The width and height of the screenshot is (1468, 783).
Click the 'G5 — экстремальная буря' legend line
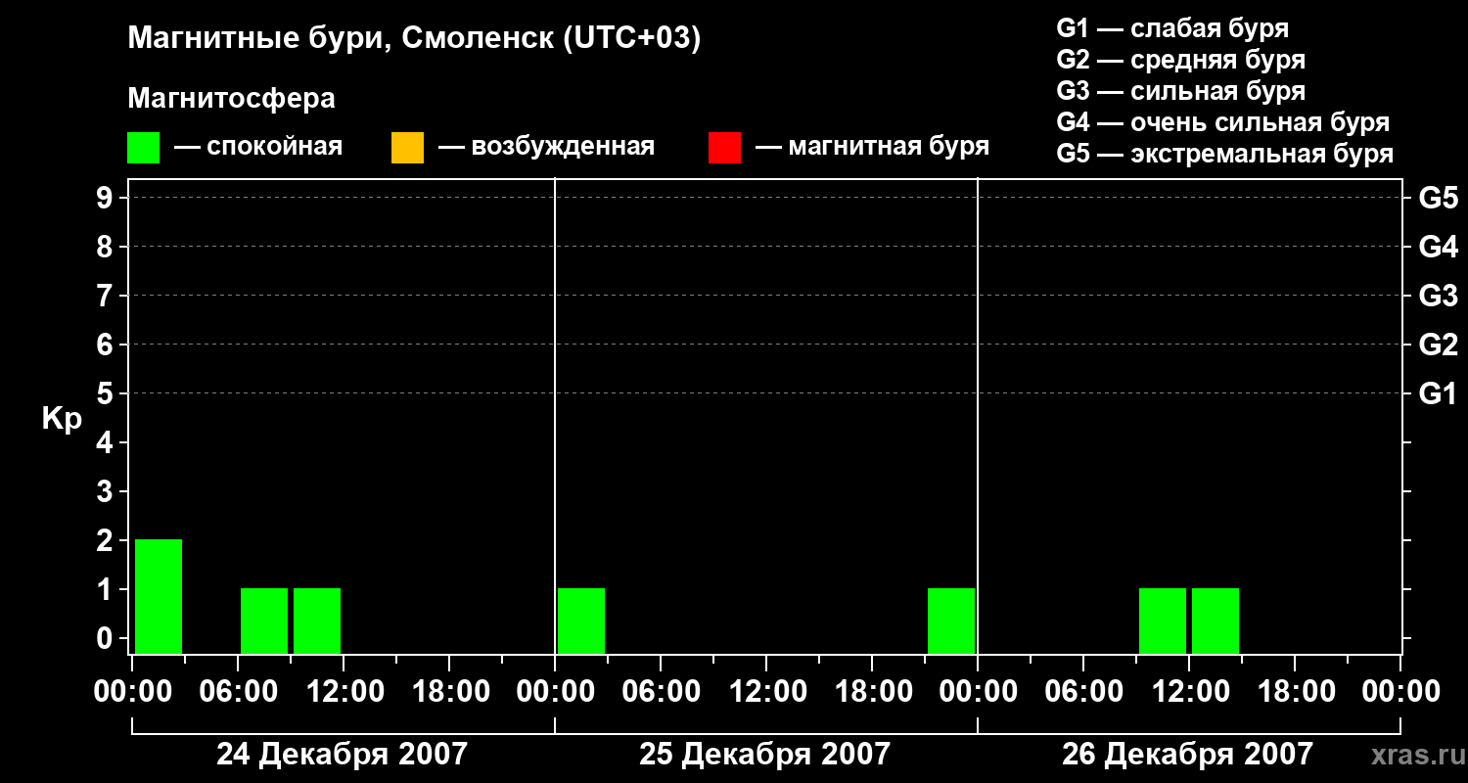coord(1225,155)
